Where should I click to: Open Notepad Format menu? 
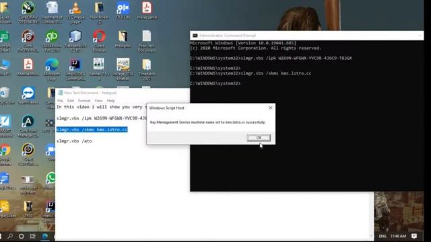tap(84, 101)
